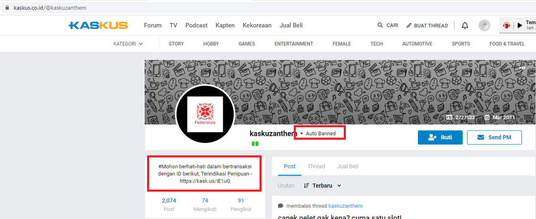Switch to the Post tab

[290, 166]
